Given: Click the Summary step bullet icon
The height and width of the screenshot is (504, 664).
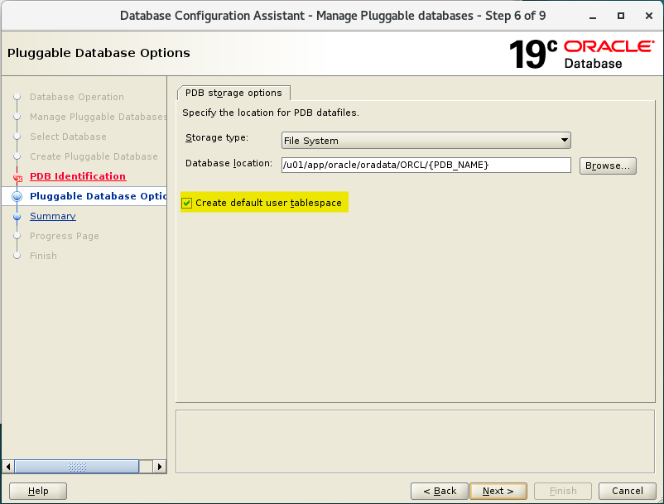Looking at the screenshot, I should coord(17,217).
